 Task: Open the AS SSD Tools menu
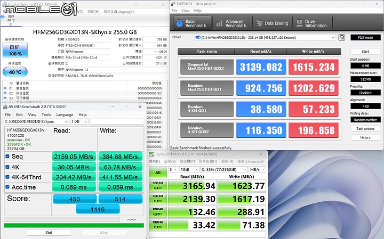click(46, 114)
